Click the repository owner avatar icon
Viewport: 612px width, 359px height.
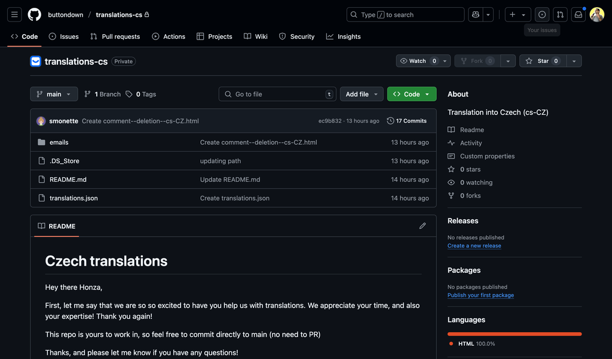35,62
